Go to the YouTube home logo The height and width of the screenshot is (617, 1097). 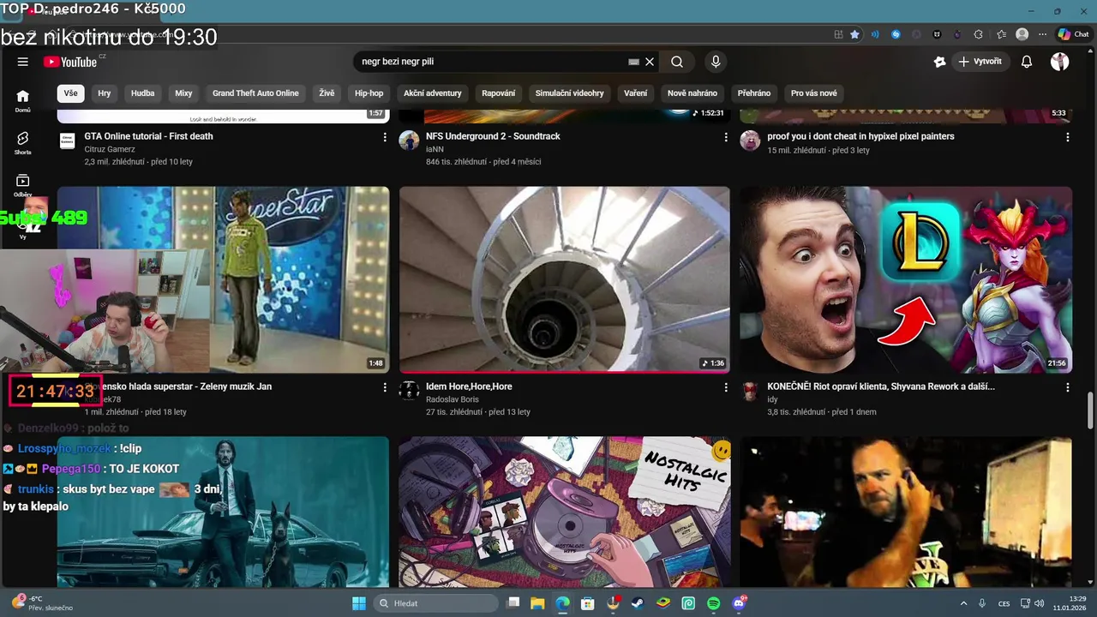(x=70, y=62)
